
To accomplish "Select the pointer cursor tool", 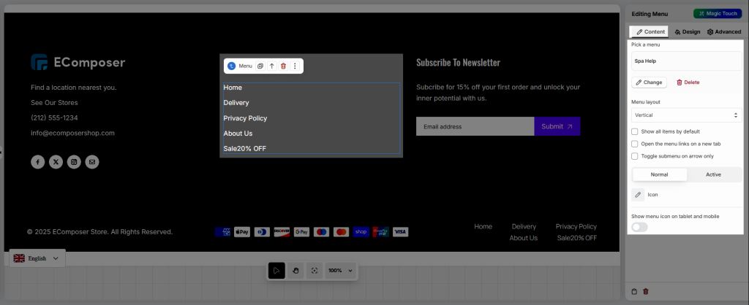I will tap(276, 270).
